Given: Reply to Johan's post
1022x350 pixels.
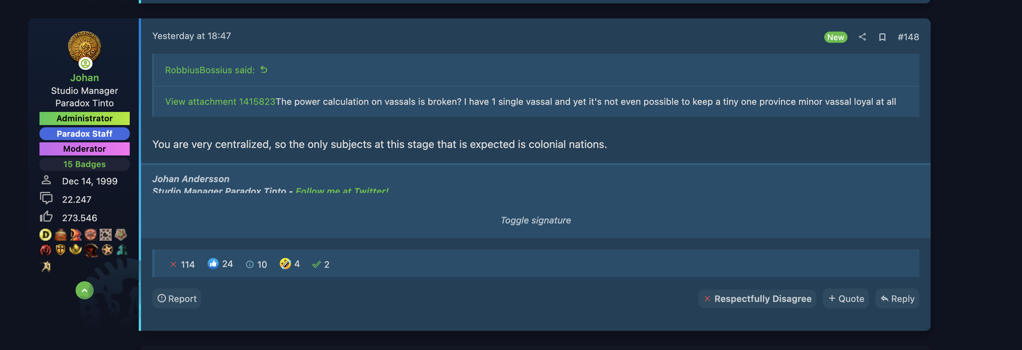Looking at the screenshot, I should point(897,299).
